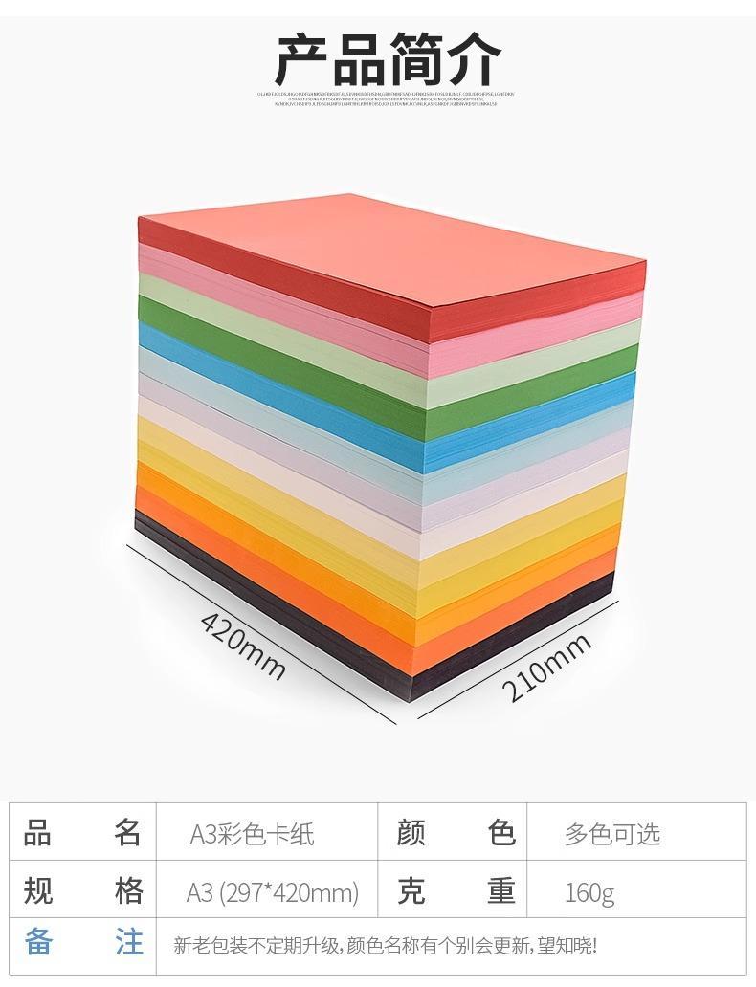Click the 品名 table header cell
The height and width of the screenshot is (987, 756).
coord(82,832)
